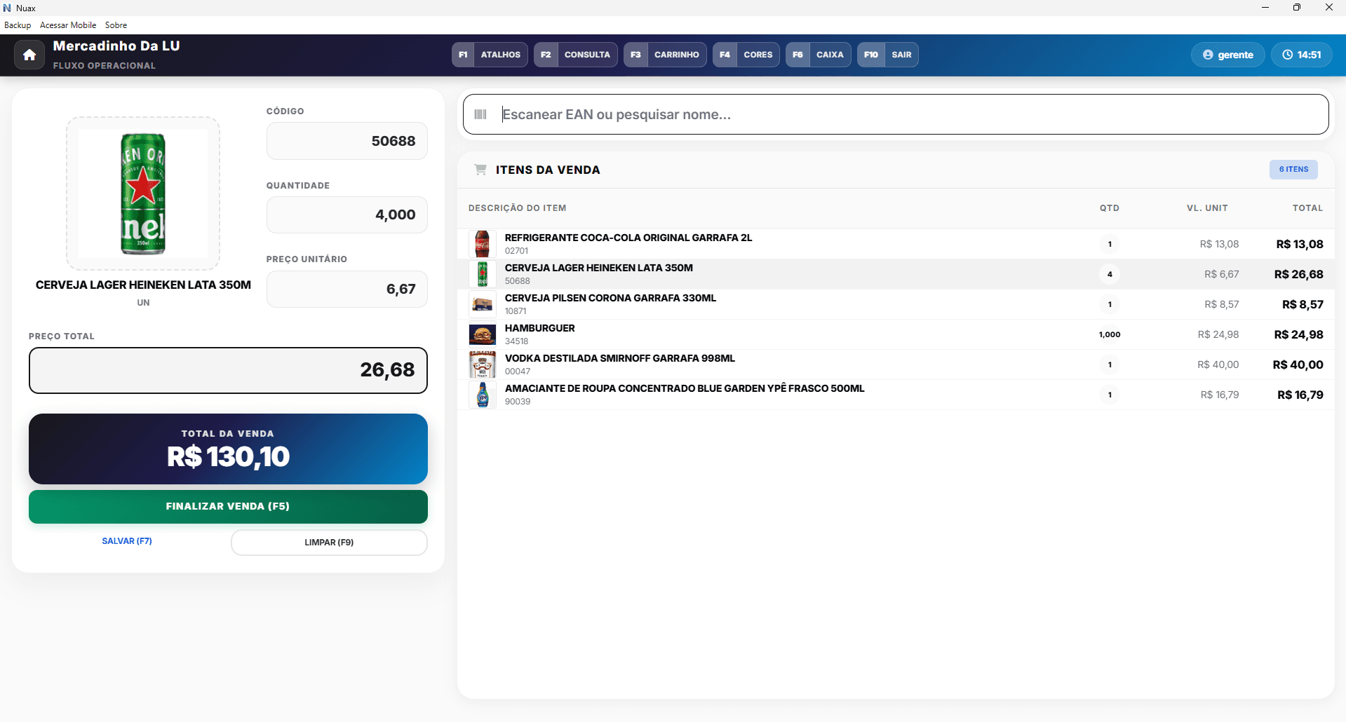Click the large Heineken can product image
This screenshot has width=1346, height=722.
pos(143,193)
